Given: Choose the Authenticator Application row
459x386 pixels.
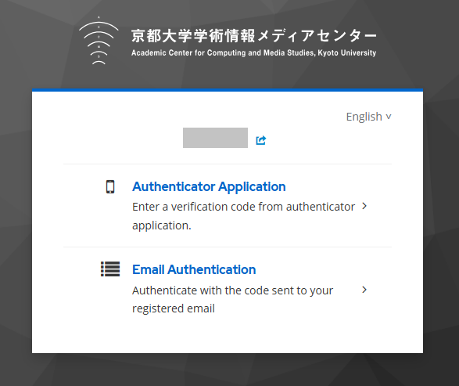Looking at the screenshot, I should pyautogui.click(x=228, y=206).
